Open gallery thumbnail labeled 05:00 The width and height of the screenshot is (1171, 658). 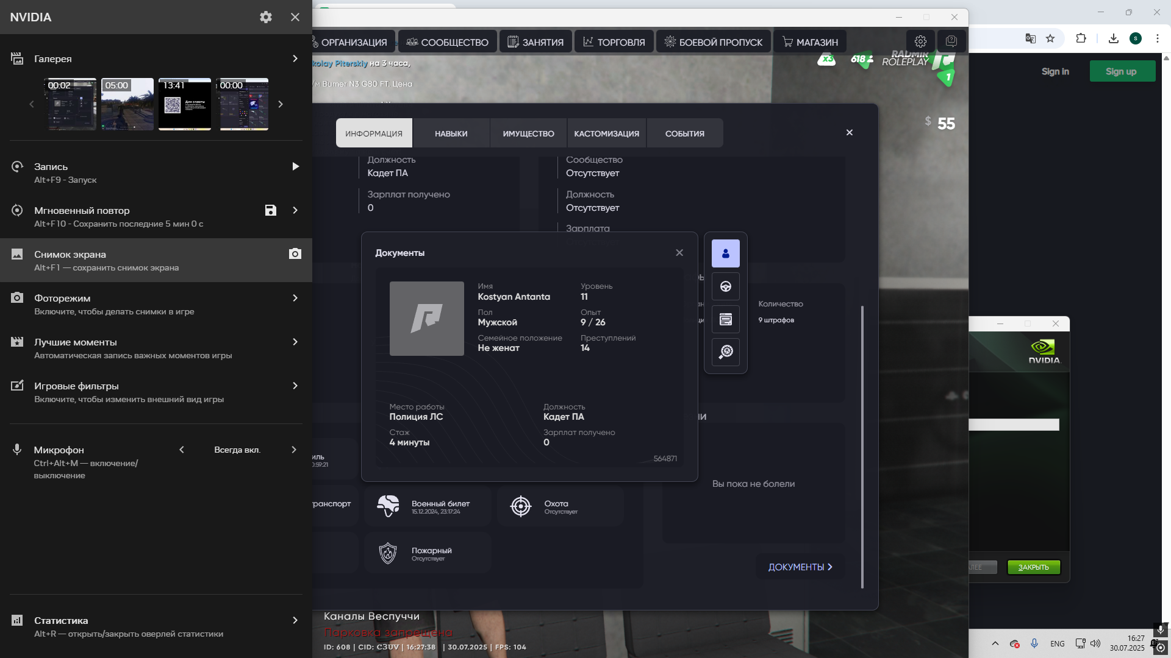pos(127,104)
